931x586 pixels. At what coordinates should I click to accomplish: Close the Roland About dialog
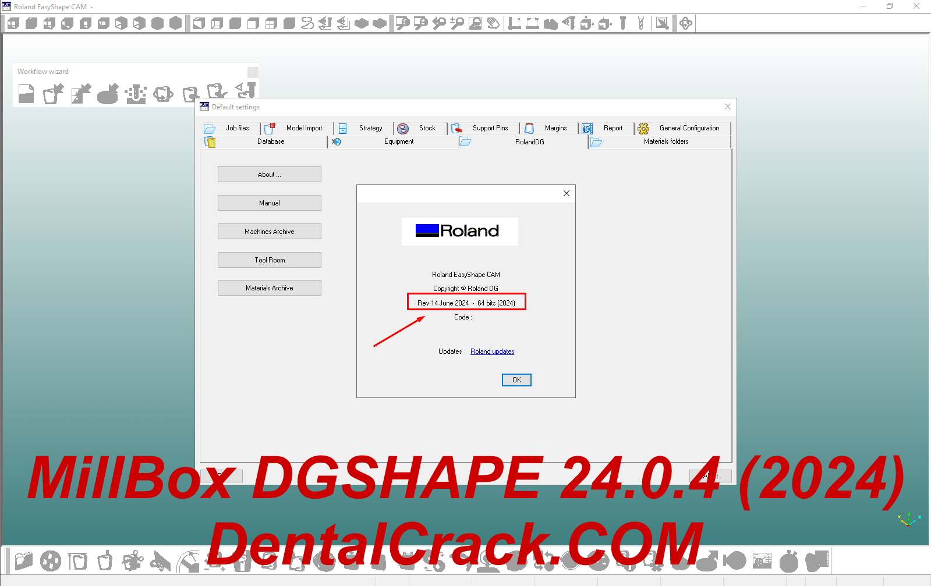(567, 193)
